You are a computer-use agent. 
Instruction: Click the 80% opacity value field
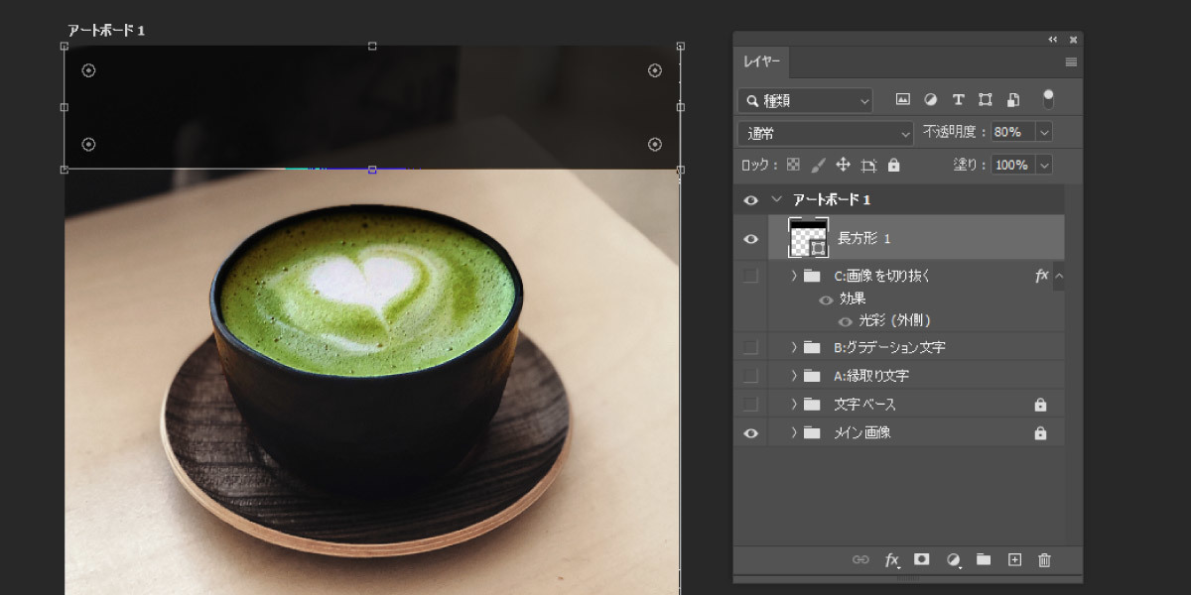click(1012, 132)
